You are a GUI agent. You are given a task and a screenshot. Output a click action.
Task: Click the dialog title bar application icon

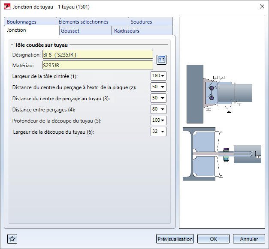(x=7, y=7)
